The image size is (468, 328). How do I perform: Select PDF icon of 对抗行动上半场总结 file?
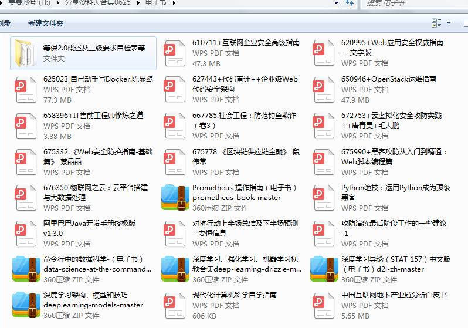(175, 234)
